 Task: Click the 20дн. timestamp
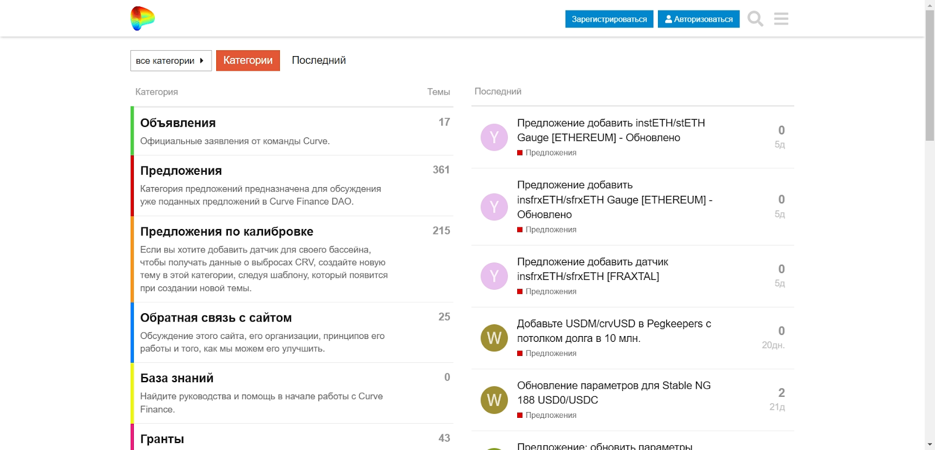click(773, 345)
